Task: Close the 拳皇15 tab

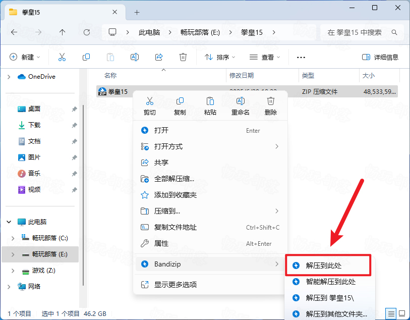Action: point(114,12)
